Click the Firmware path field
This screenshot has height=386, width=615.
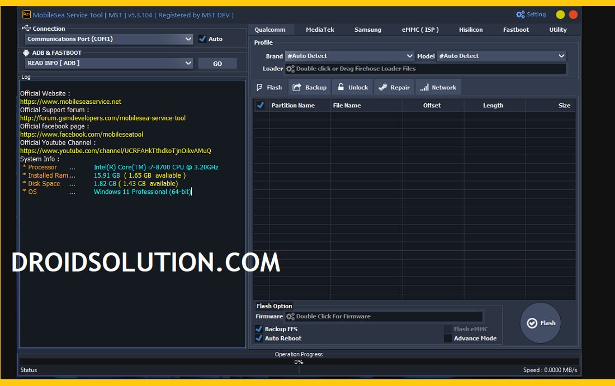[384, 316]
